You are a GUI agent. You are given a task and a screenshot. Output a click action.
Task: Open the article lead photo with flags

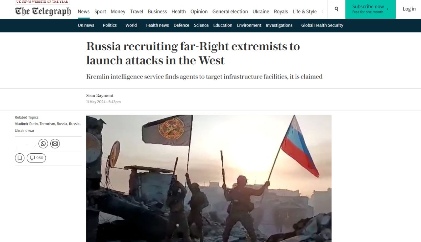pos(209,178)
